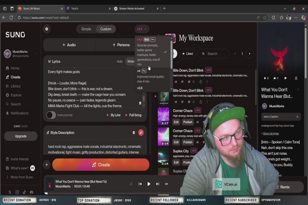Toggle loop in the player bar
This screenshot has height=205, width=308.
pyautogui.click(x=166, y=184)
